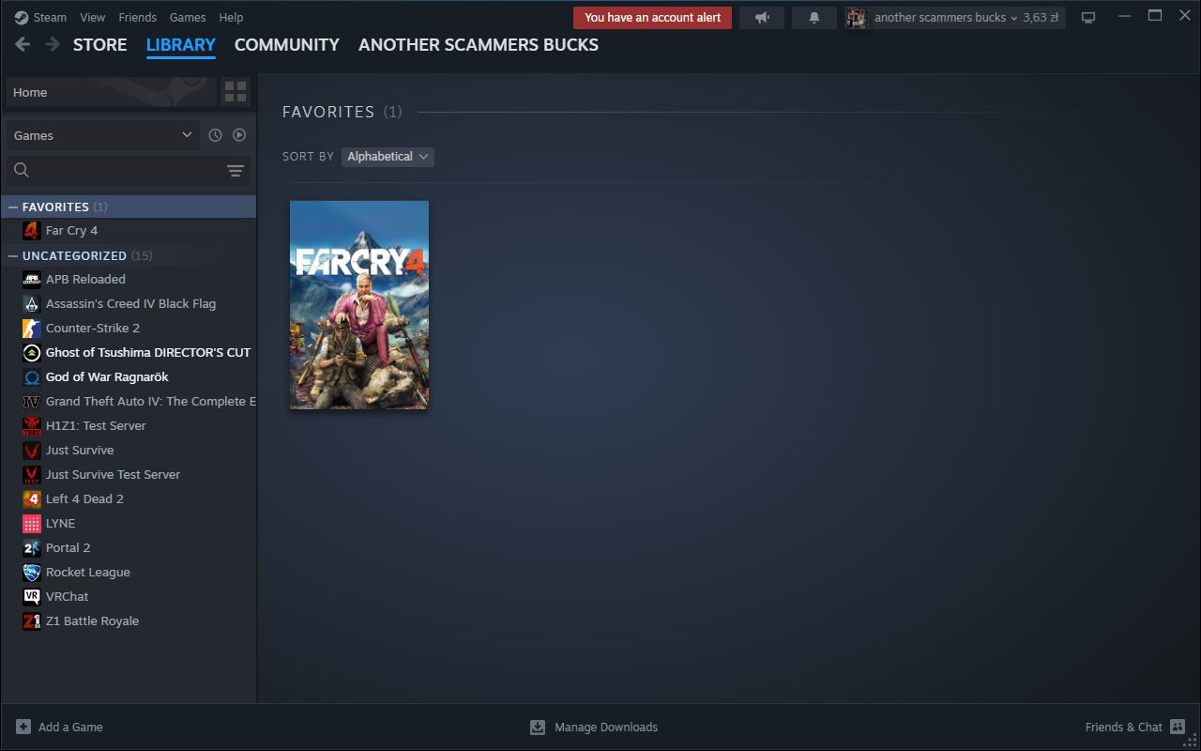Go forward with the right arrow
This screenshot has height=751, width=1201.
(53, 44)
